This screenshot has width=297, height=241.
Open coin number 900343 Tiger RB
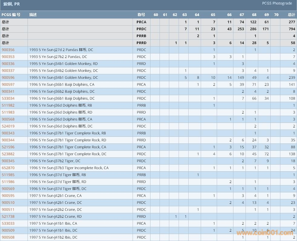pos(8,133)
